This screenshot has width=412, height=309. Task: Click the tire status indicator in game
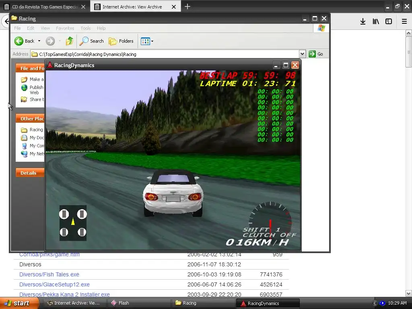(x=73, y=223)
